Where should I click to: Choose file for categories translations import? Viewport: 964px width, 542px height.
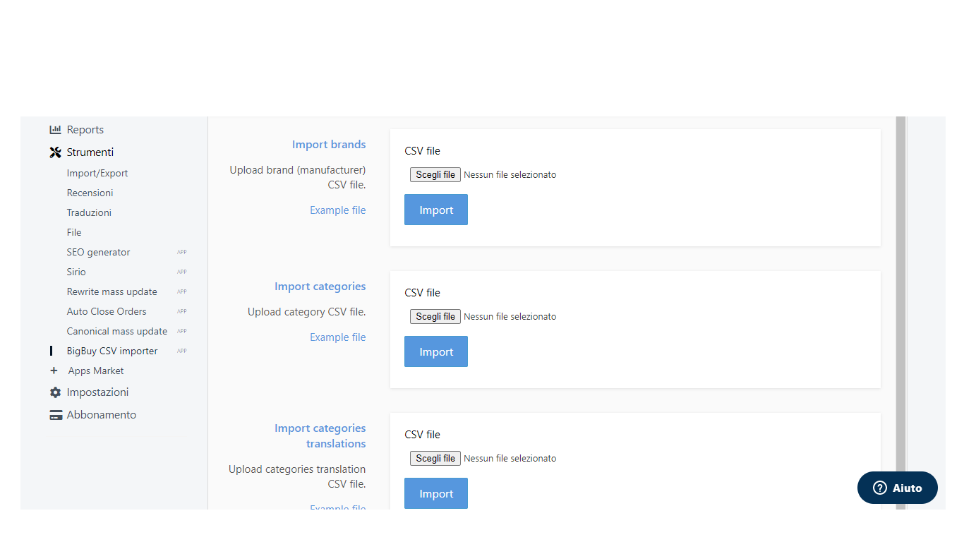pyautogui.click(x=435, y=458)
